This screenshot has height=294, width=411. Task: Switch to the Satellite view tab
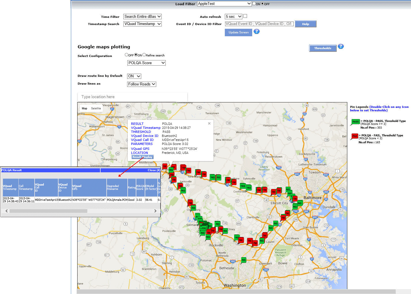tap(96, 108)
